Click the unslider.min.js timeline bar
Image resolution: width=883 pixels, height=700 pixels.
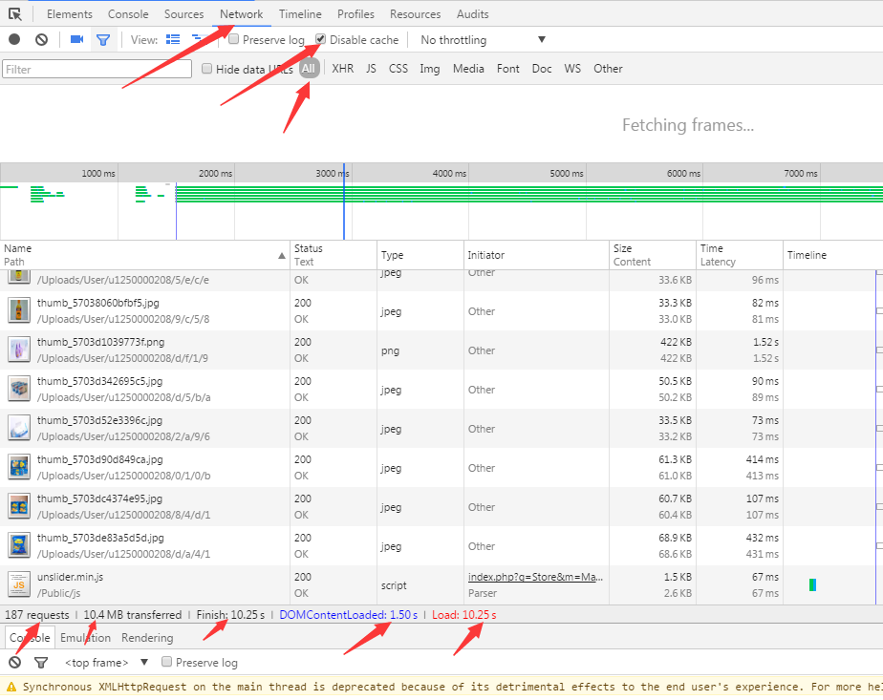812,584
